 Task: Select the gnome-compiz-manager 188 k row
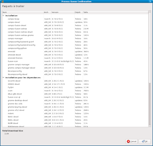coord(75,64)
